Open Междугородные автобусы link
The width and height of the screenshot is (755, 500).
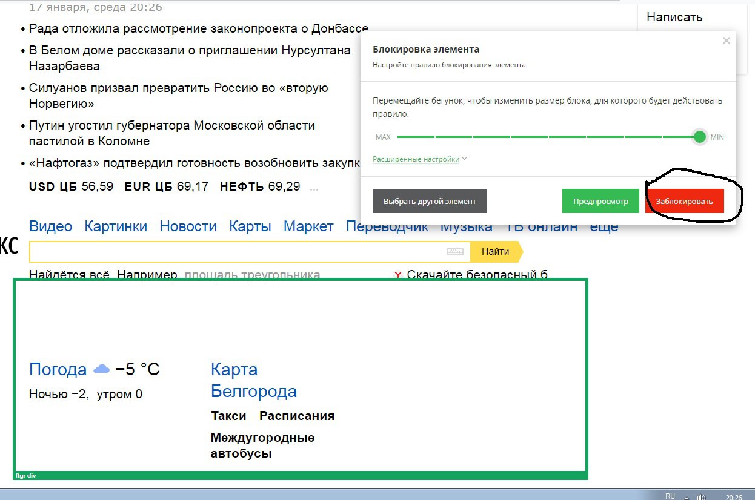(262, 445)
